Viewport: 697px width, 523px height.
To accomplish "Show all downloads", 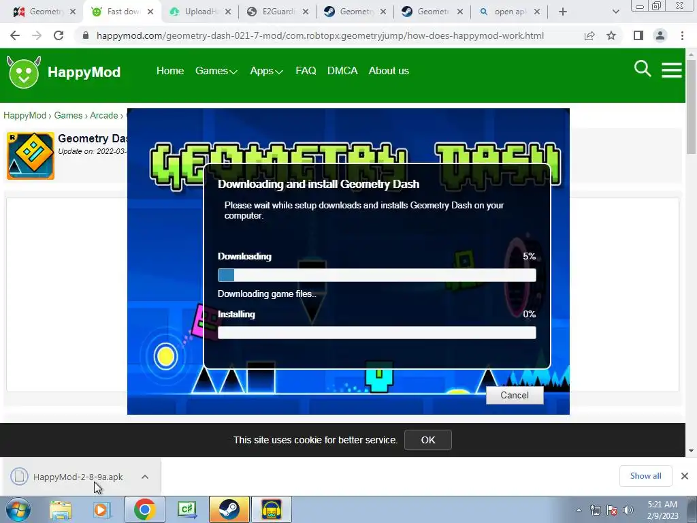I will [x=645, y=476].
